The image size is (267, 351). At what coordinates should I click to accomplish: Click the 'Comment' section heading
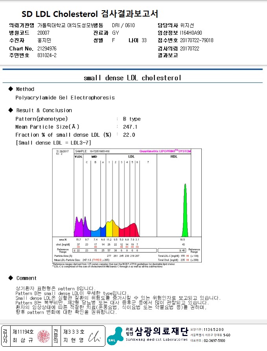tap(26, 278)
